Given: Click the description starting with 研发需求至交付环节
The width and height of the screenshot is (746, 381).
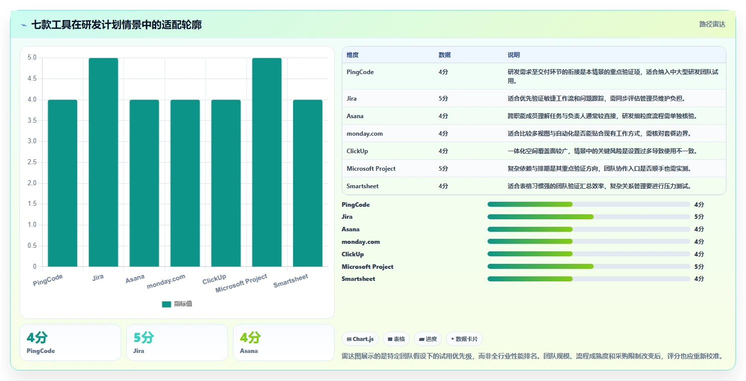Looking at the screenshot, I should click(x=613, y=76).
